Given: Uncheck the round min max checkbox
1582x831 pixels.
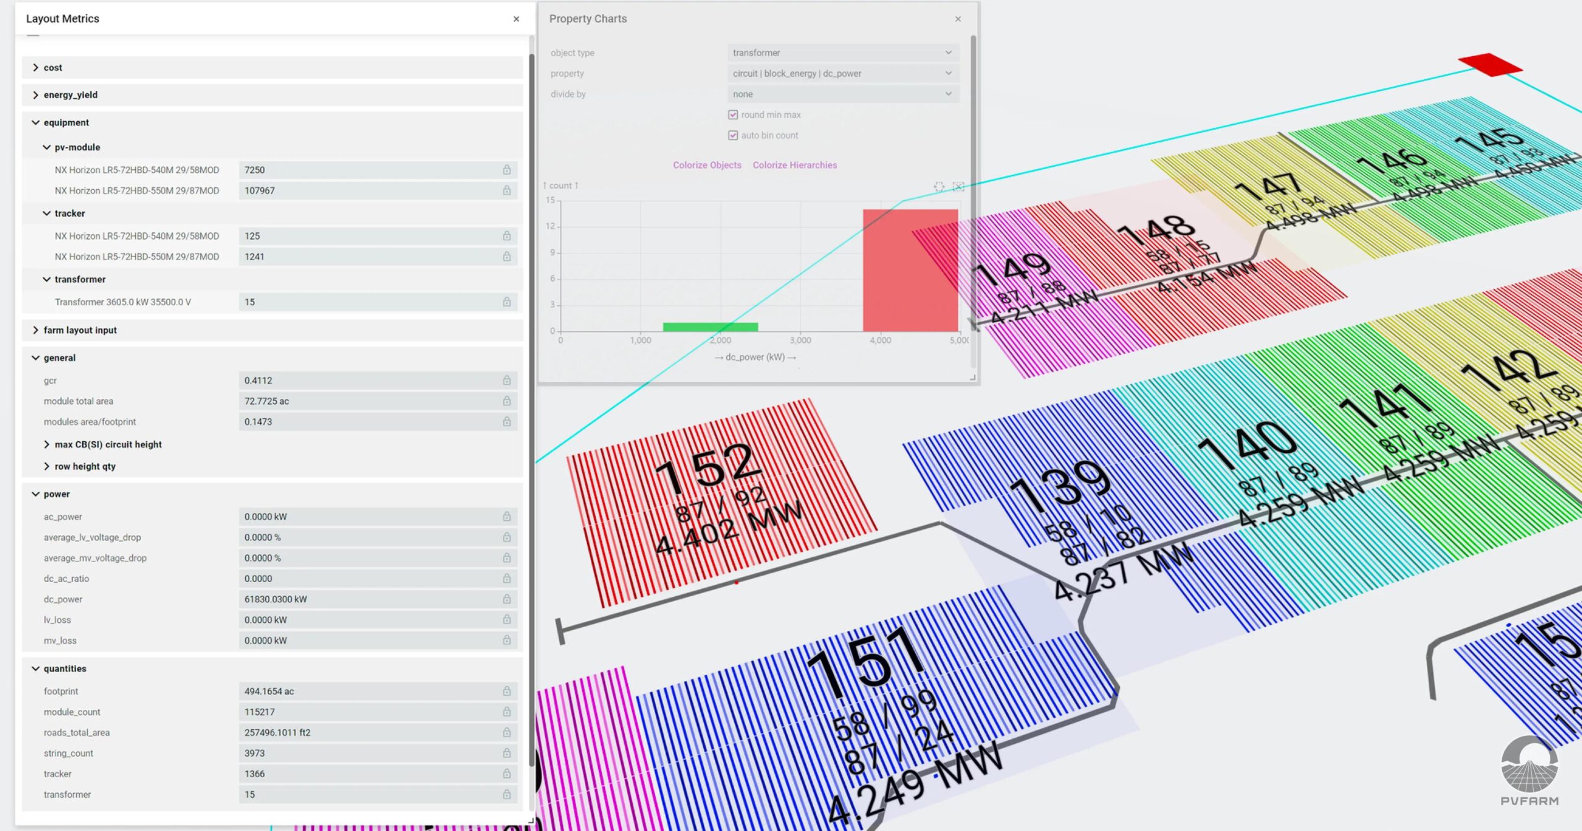Looking at the screenshot, I should coord(733,115).
